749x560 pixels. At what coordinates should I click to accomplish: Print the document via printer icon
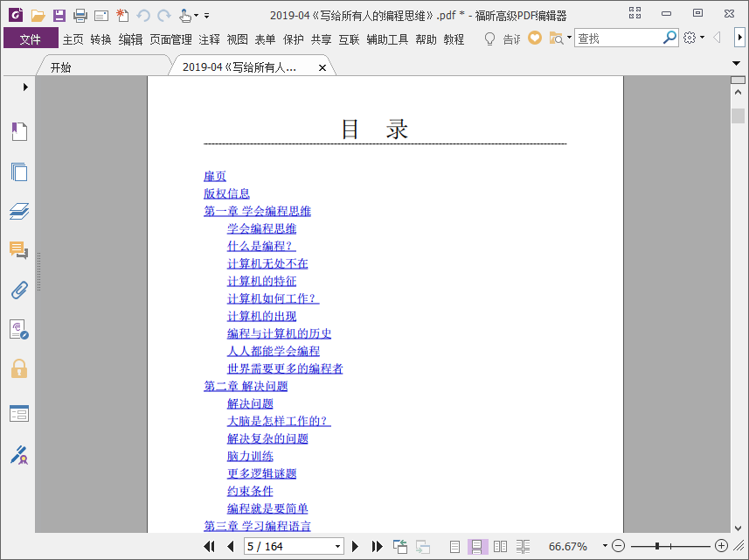tap(80, 15)
